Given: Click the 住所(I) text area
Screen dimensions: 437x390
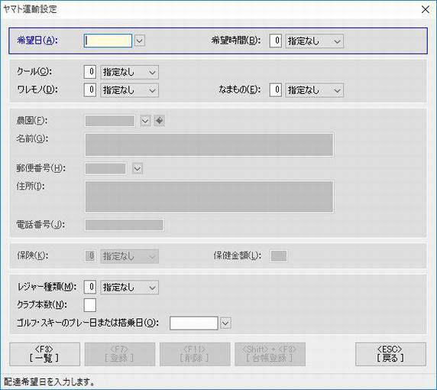Looking at the screenshot, I should [209, 197].
